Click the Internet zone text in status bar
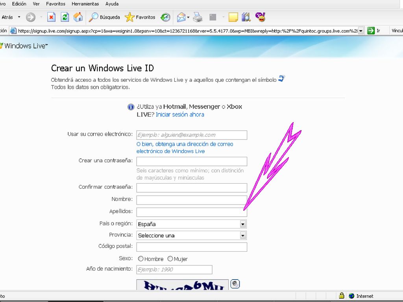Screen dimensions: 403x302 point(365,296)
